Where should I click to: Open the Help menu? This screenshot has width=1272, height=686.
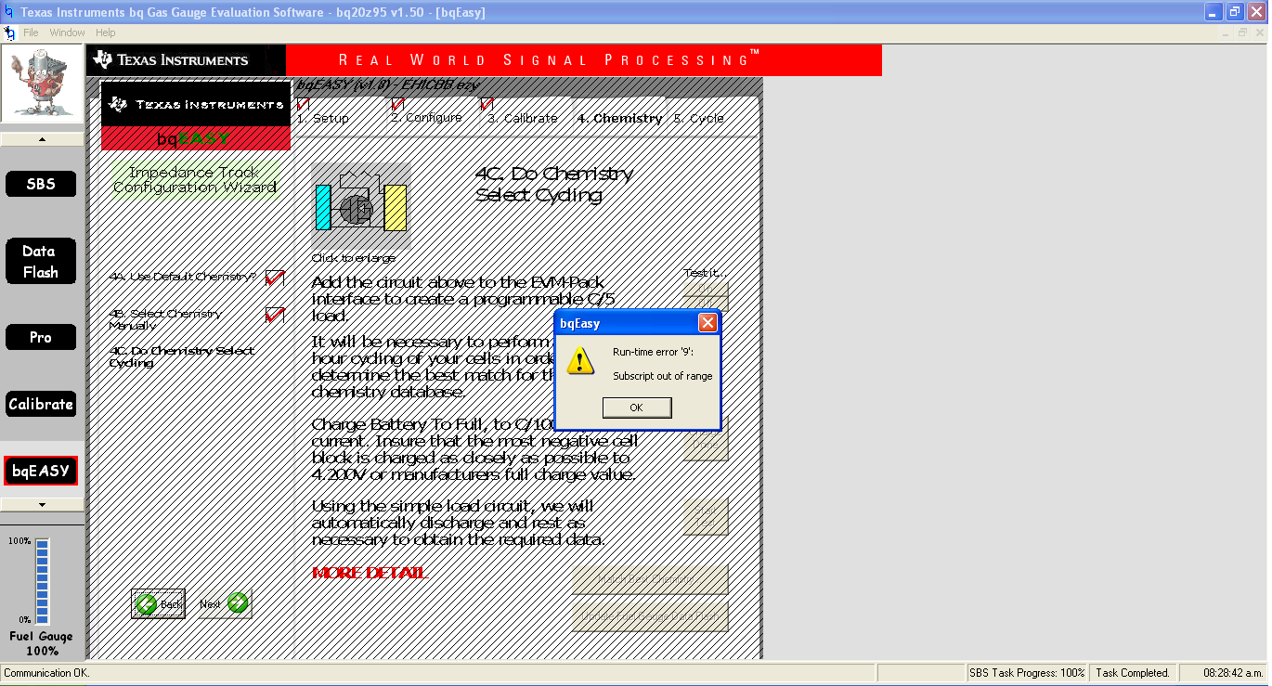pos(106,32)
